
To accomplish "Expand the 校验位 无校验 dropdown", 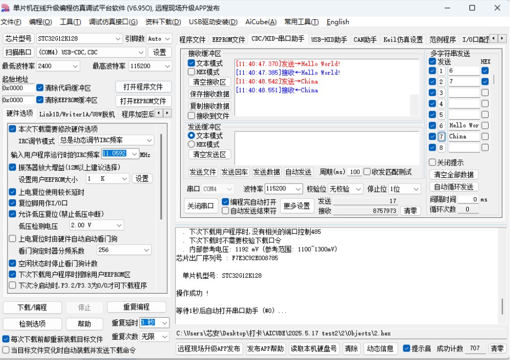I will pos(358,189).
